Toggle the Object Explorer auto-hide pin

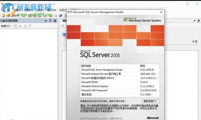point(50,21)
